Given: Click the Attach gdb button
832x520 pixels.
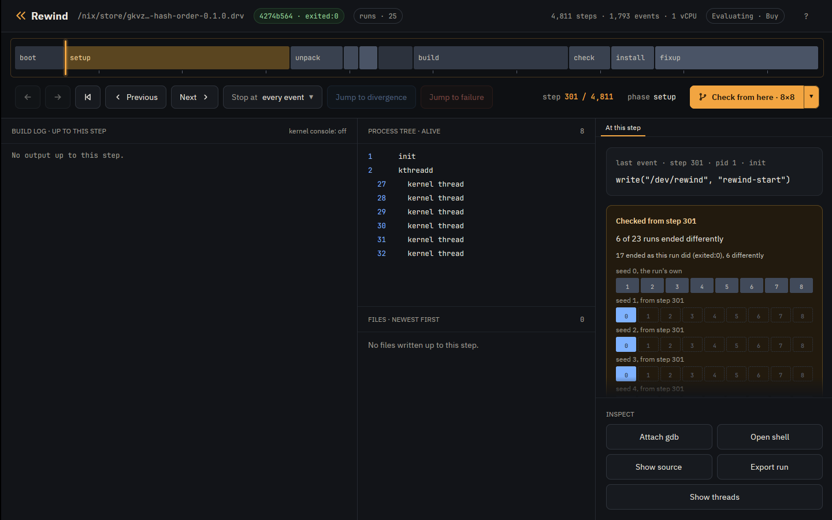Looking at the screenshot, I should coord(659,437).
